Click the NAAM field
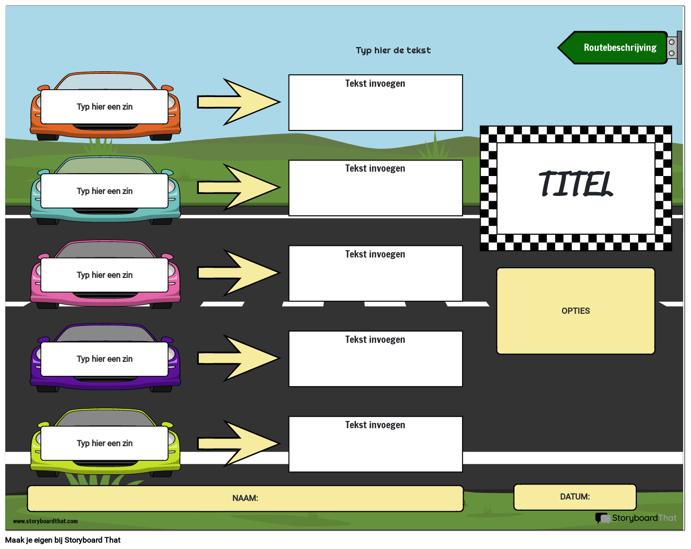 [245, 498]
